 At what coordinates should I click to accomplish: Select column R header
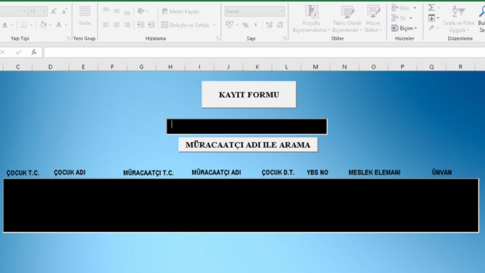pyautogui.click(x=461, y=67)
